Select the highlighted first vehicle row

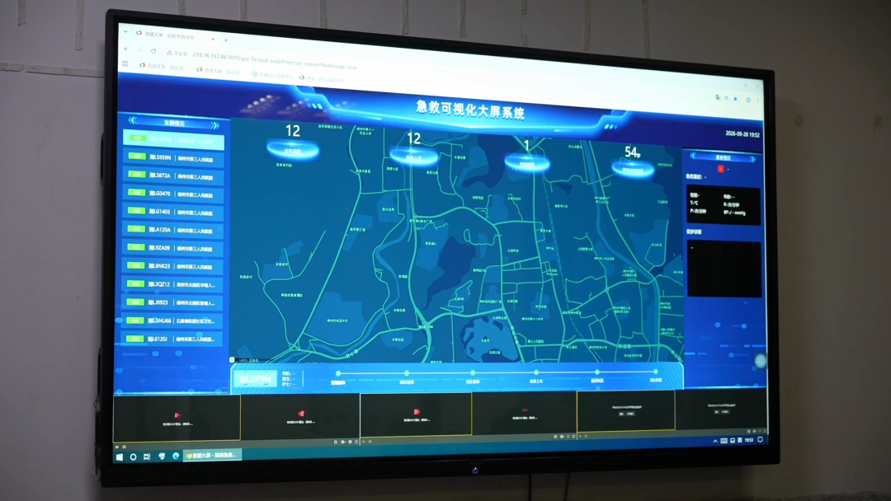[x=173, y=139]
